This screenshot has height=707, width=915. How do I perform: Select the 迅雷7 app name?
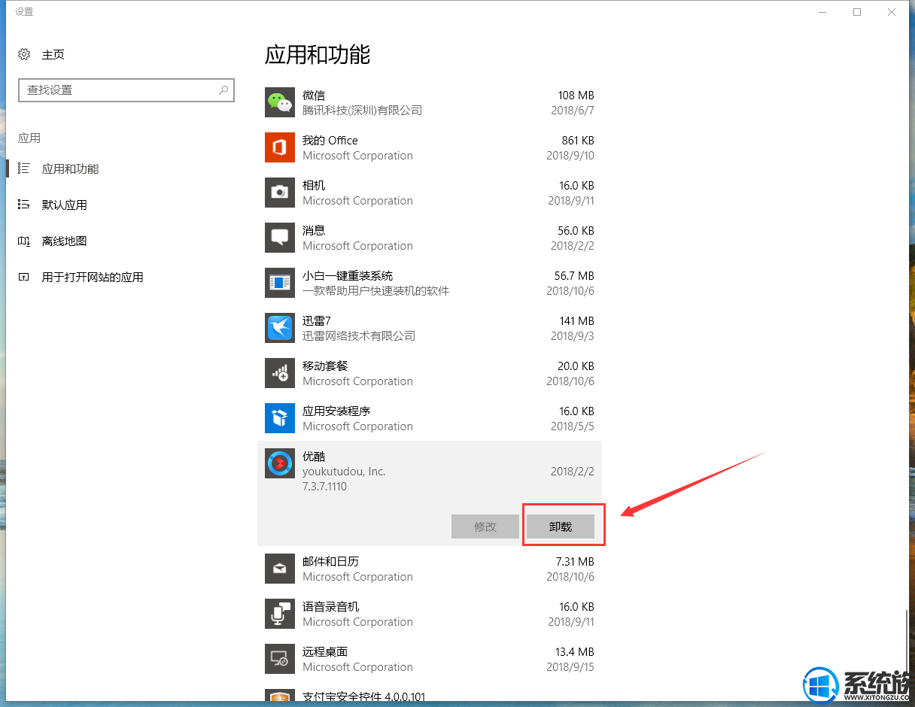coord(317,320)
